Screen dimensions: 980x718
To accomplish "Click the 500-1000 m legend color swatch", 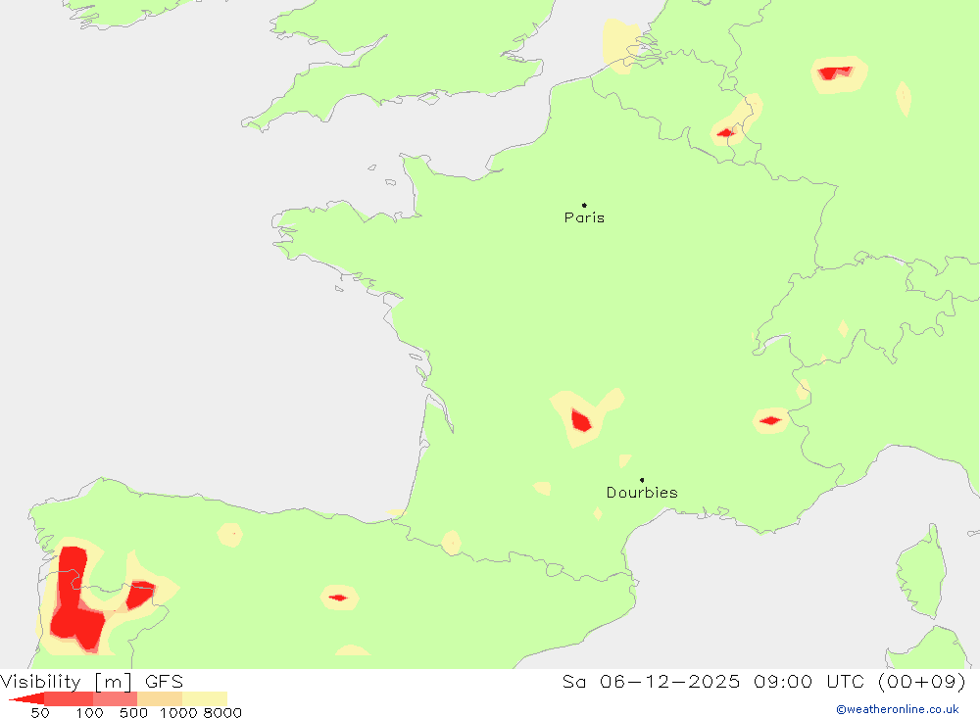I will tap(160, 698).
